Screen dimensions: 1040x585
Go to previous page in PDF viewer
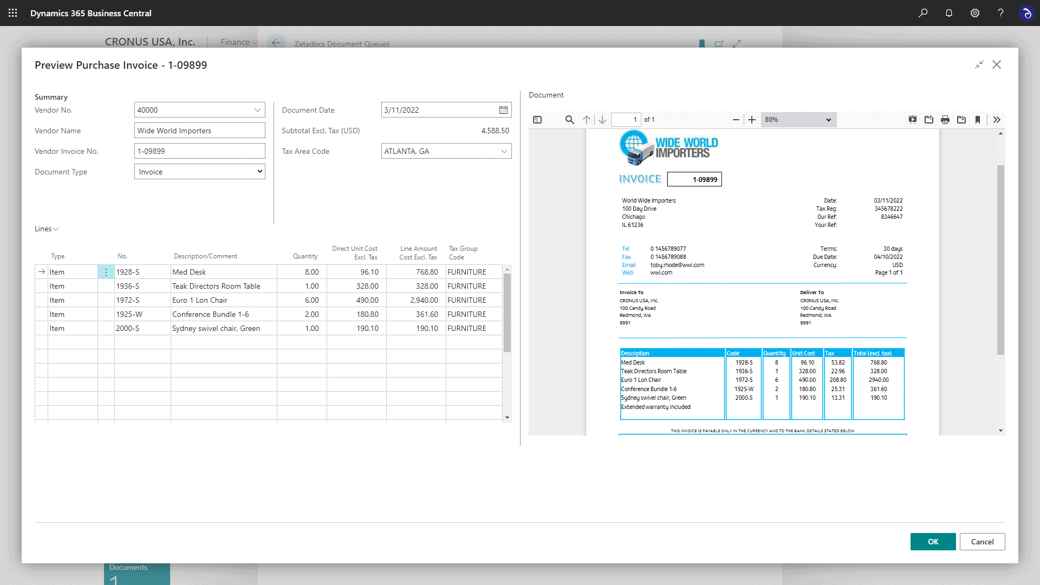[587, 120]
